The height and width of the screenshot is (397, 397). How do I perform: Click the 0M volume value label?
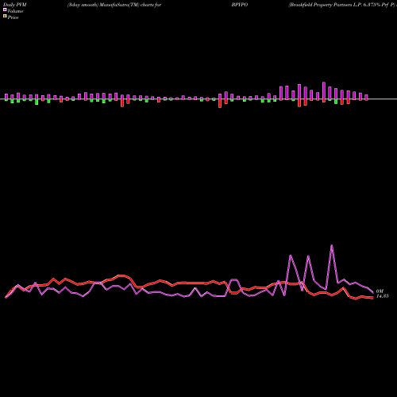tap(380, 291)
